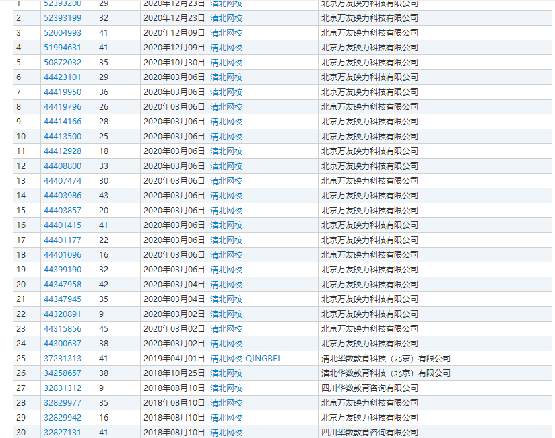Open 清北网校 QINGBEI trademark name link
Screen dimensions: 555x438
(x=245, y=359)
